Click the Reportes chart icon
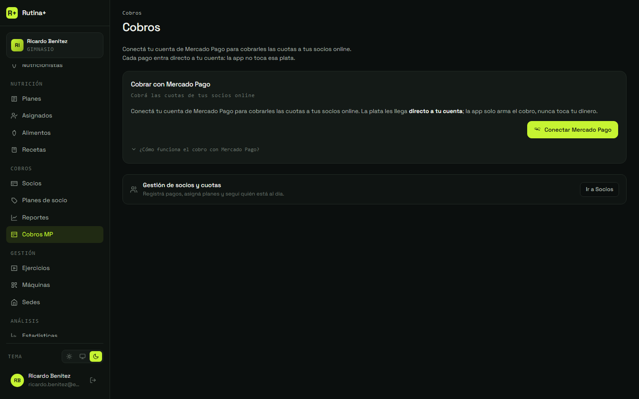The image size is (639, 399). [x=14, y=218]
